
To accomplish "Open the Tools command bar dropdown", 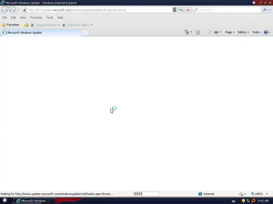I will pyautogui.click(x=256, y=32).
